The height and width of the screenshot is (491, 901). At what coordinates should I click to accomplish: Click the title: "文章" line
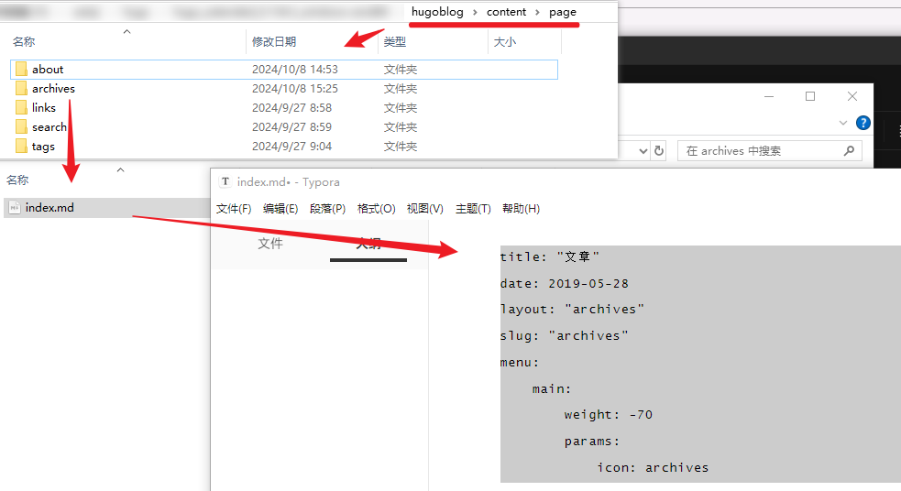pos(550,256)
